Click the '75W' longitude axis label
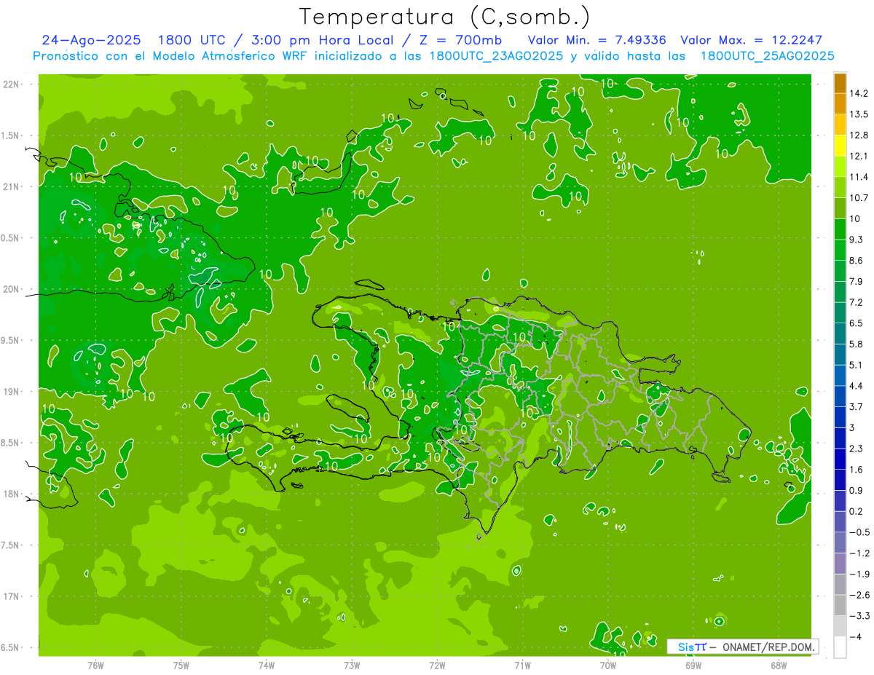Viewport: 874px width, 675px height. 181,665
